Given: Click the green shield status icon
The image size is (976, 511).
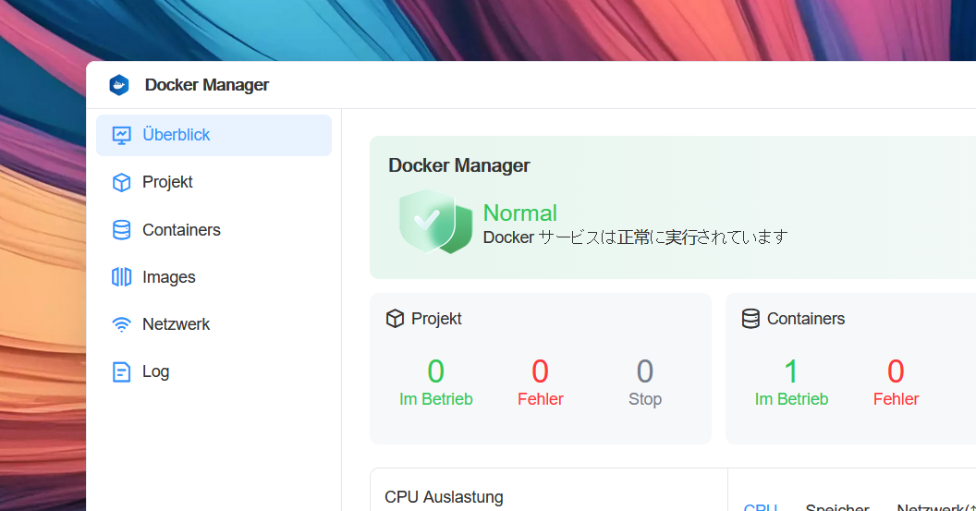Looking at the screenshot, I should pyautogui.click(x=435, y=222).
